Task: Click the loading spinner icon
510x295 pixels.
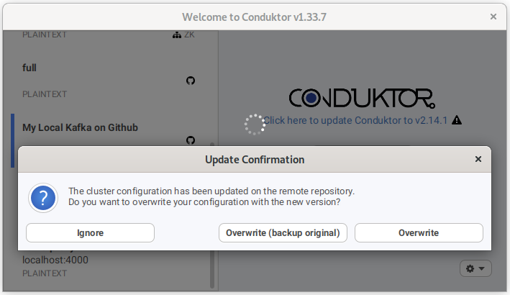Action: click(255, 124)
